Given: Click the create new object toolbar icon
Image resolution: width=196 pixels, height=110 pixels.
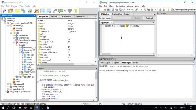Looking at the screenshot, I should pos(24,11).
